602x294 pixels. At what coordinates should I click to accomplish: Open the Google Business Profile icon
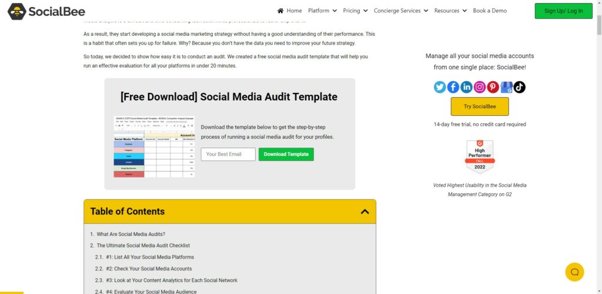506,87
